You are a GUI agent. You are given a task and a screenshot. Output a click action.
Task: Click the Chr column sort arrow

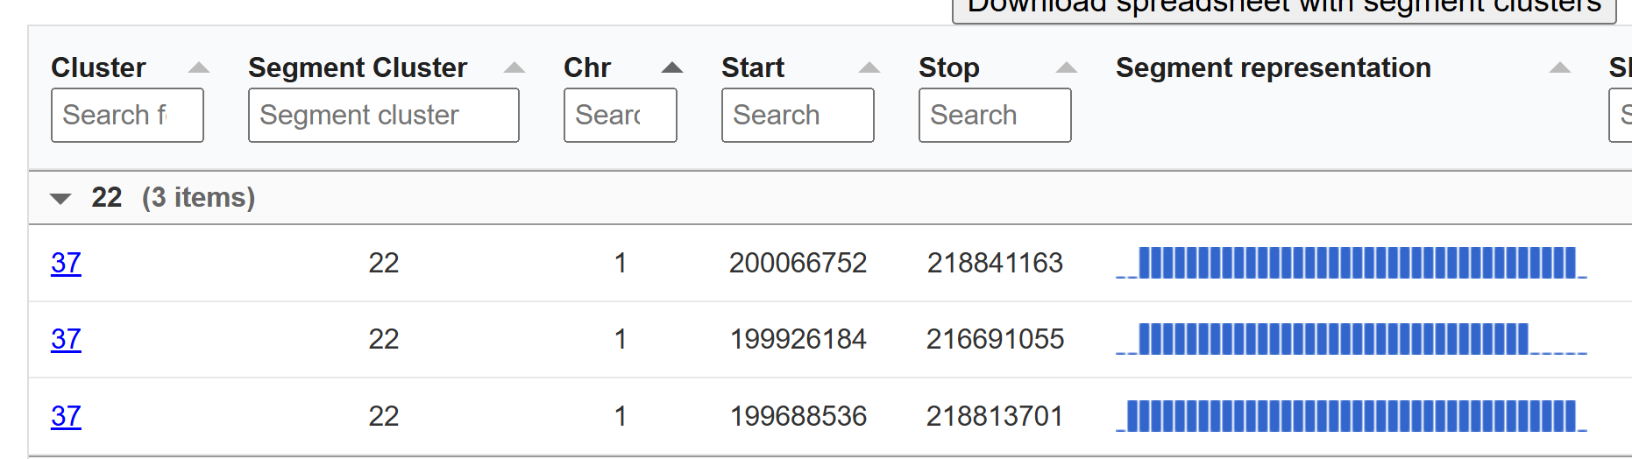(x=671, y=67)
